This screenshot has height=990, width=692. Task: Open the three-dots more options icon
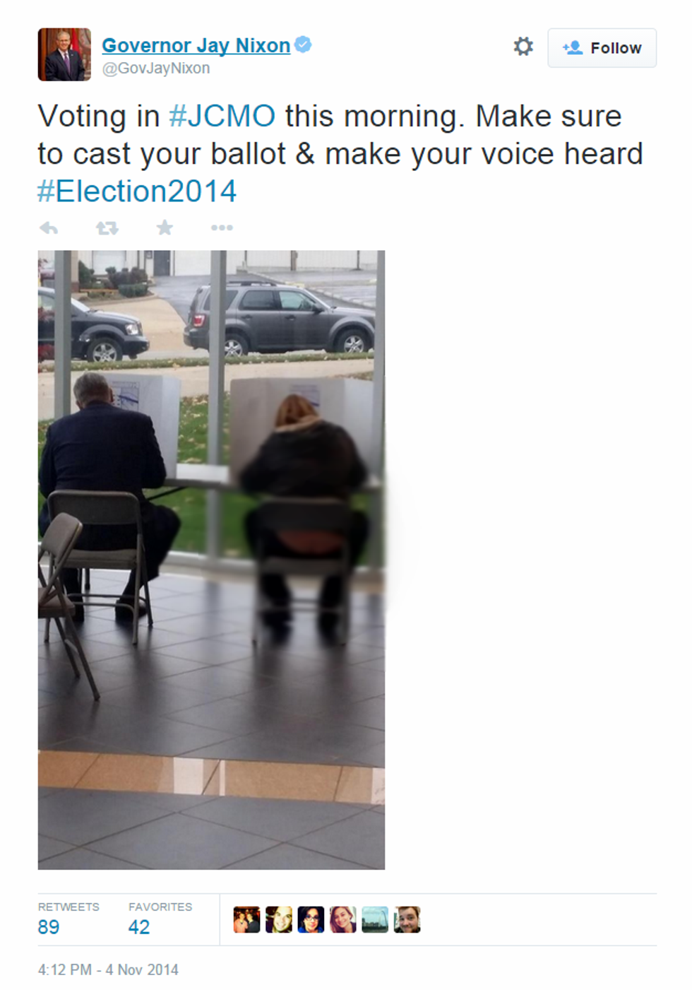[x=222, y=228]
